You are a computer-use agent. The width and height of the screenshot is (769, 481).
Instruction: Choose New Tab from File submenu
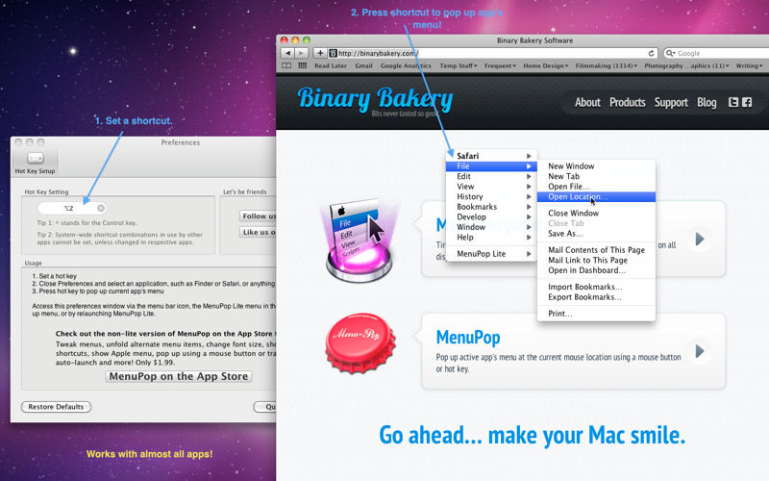coord(596,176)
